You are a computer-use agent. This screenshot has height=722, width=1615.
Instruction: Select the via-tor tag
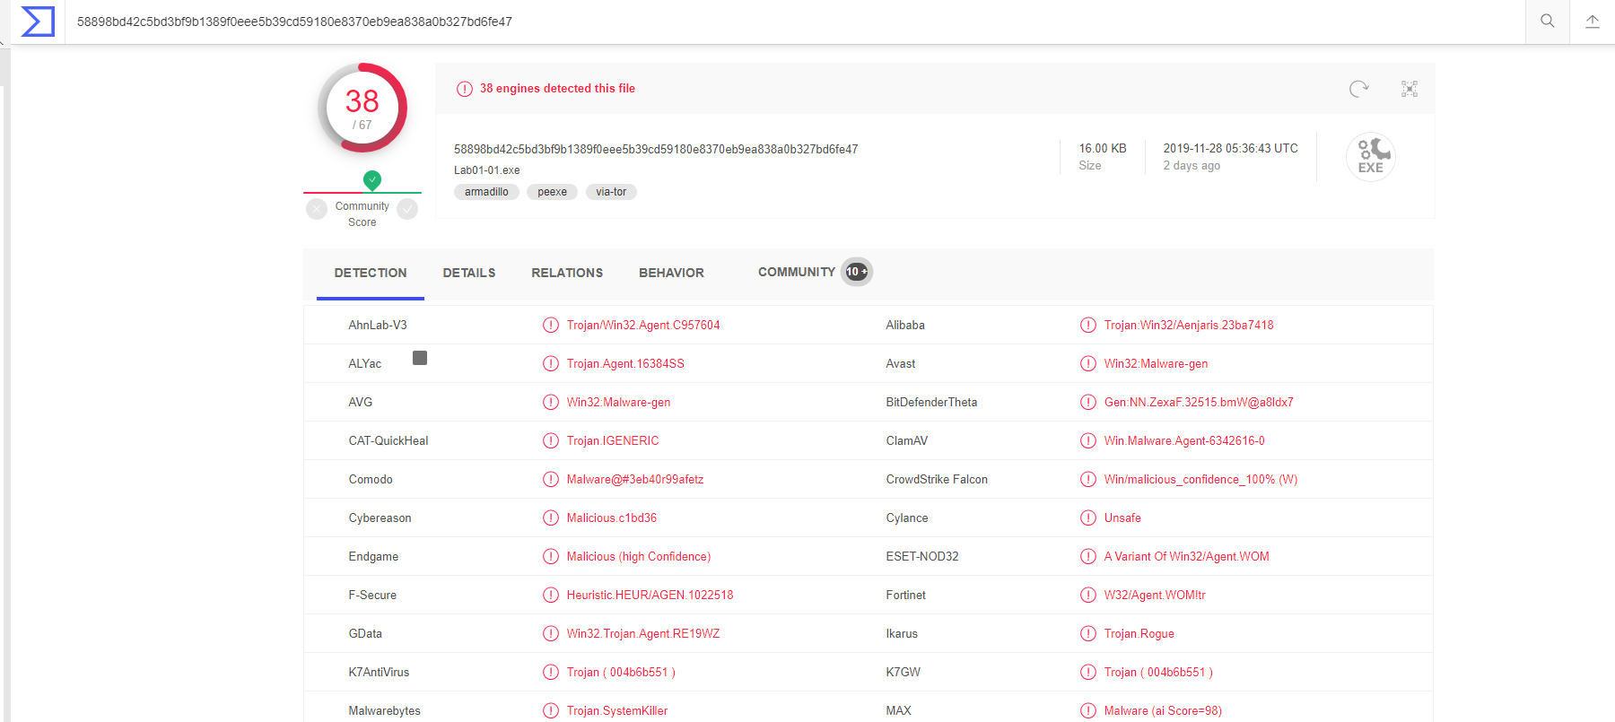(x=611, y=192)
